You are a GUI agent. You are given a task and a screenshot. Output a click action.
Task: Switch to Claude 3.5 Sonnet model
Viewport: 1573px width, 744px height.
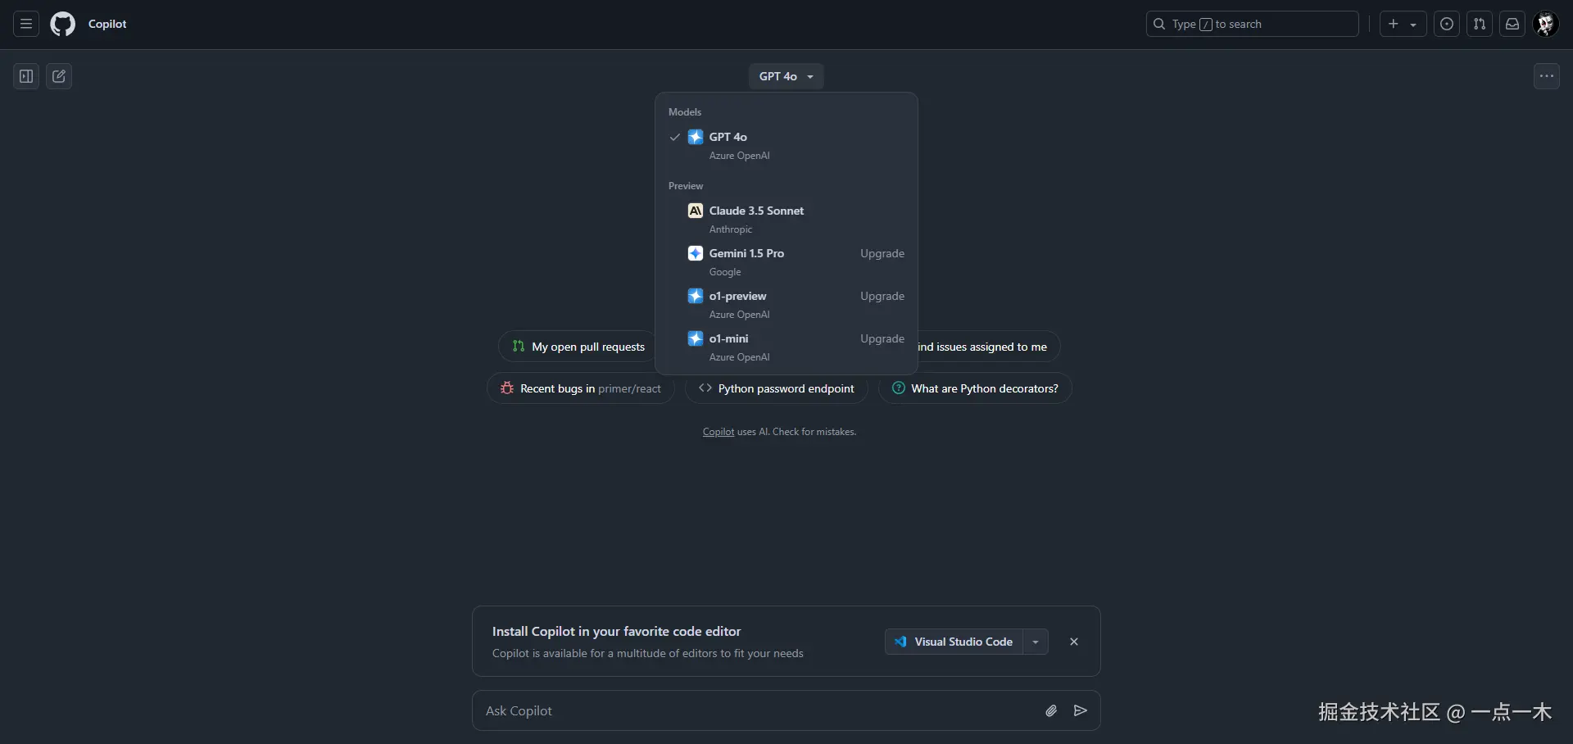(x=786, y=219)
